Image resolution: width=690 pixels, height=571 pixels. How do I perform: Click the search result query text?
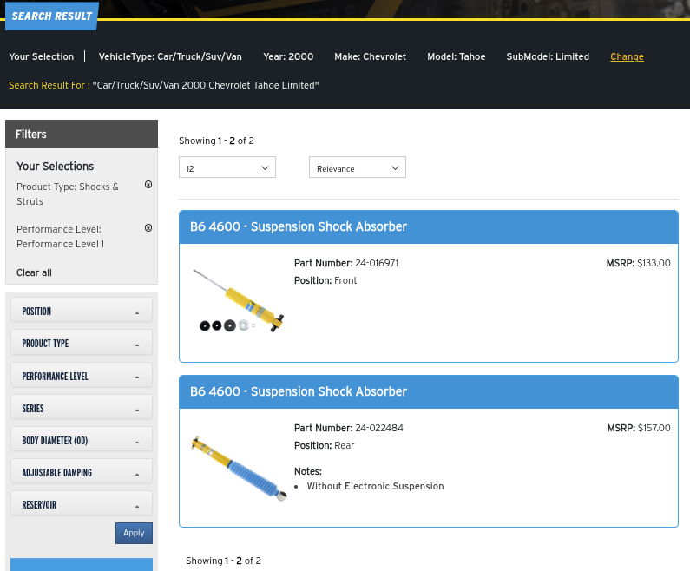206,85
